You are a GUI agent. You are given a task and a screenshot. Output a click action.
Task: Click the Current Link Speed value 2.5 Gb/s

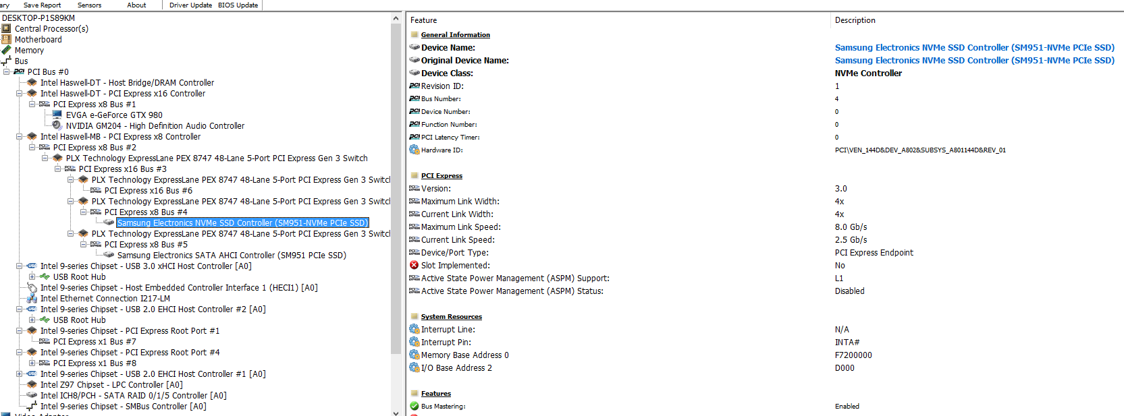click(x=851, y=240)
